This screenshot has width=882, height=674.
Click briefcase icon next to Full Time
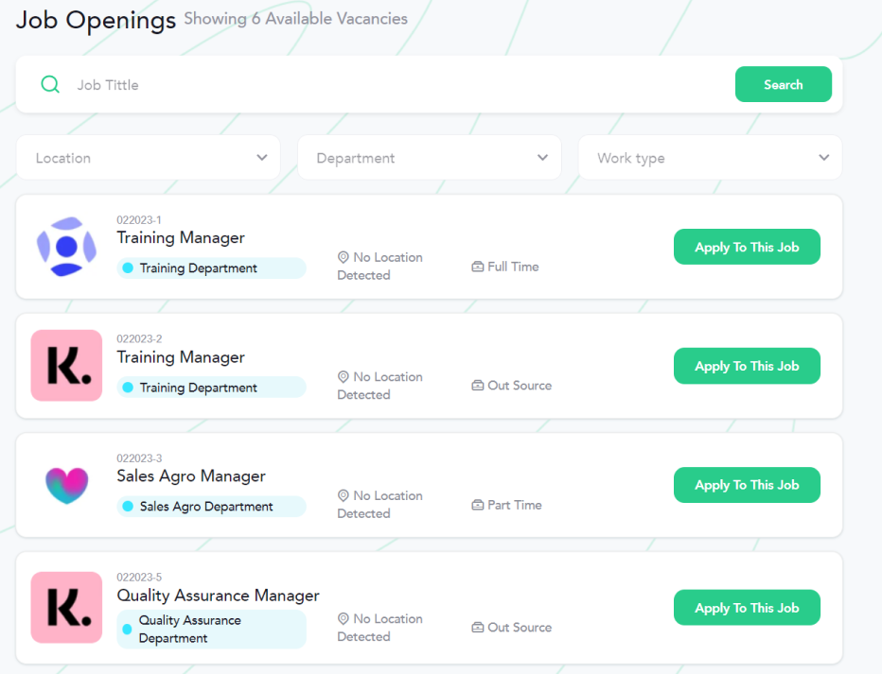(477, 267)
